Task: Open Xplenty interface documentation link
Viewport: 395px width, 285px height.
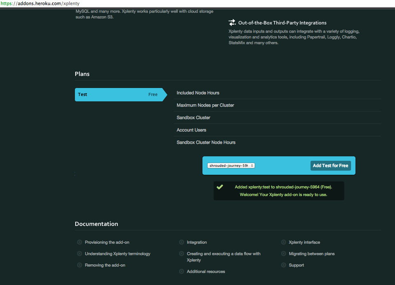Action: 304,242
